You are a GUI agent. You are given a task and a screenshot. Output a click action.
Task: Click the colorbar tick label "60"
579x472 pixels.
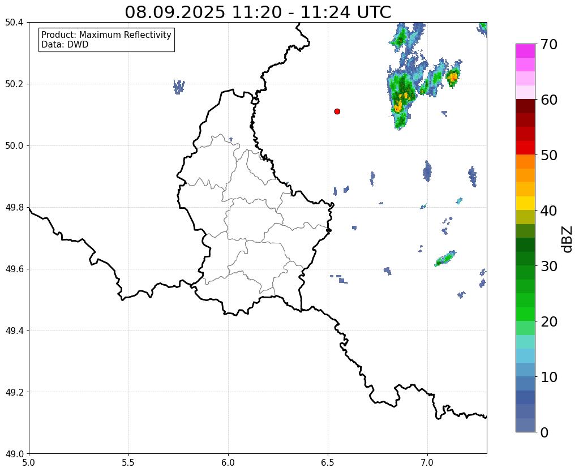548,100
